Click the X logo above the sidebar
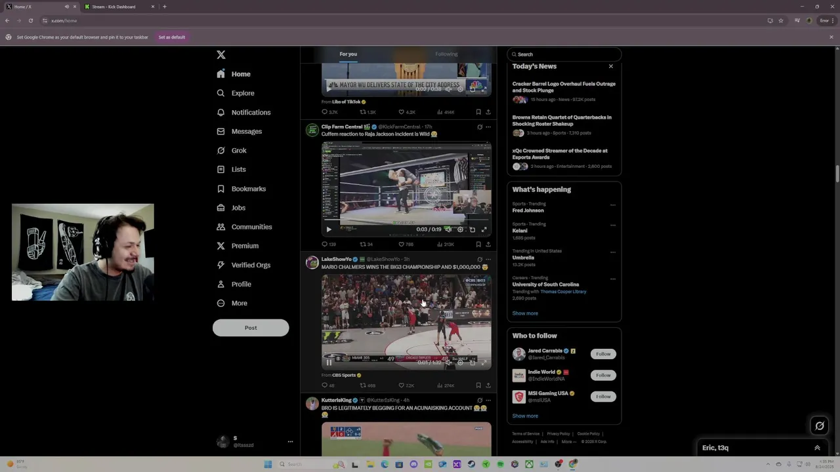The width and height of the screenshot is (840, 472). (221, 55)
